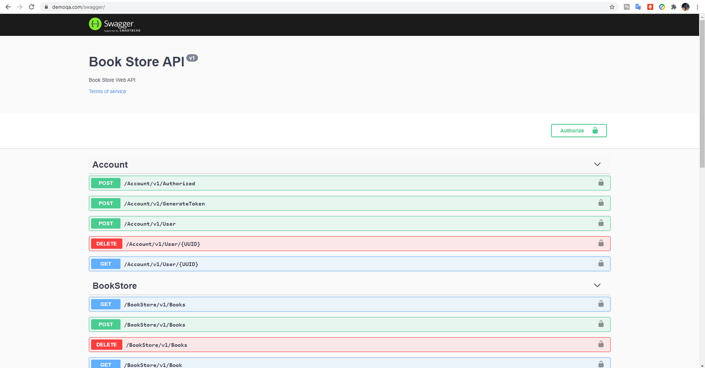Expand the POST /Account/v1/Authorized operation
Image resolution: width=705 pixels, height=368 pixels.
pos(350,183)
